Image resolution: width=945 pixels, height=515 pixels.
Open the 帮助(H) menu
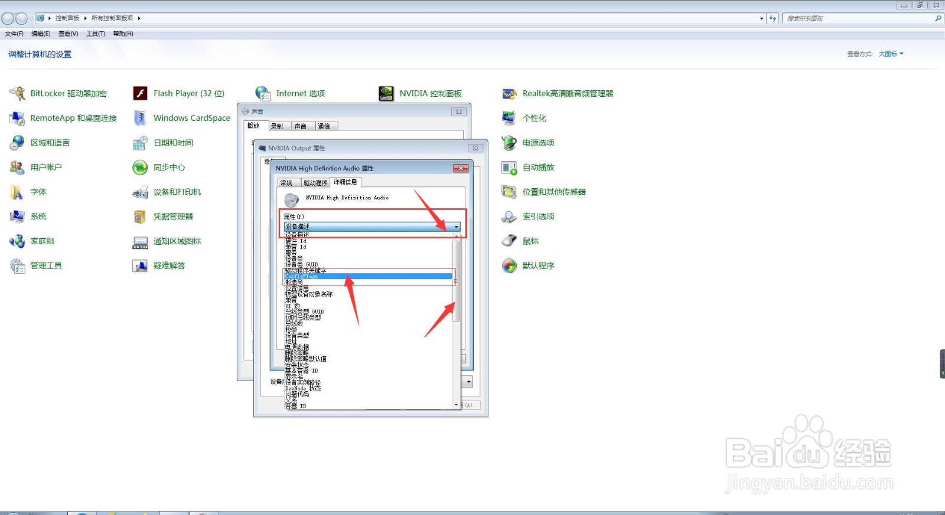[123, 34]
